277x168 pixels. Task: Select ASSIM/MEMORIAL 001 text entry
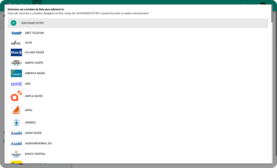click(39, 143)
